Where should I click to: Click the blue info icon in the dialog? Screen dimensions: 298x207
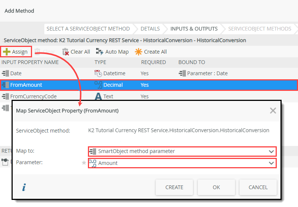24,187
